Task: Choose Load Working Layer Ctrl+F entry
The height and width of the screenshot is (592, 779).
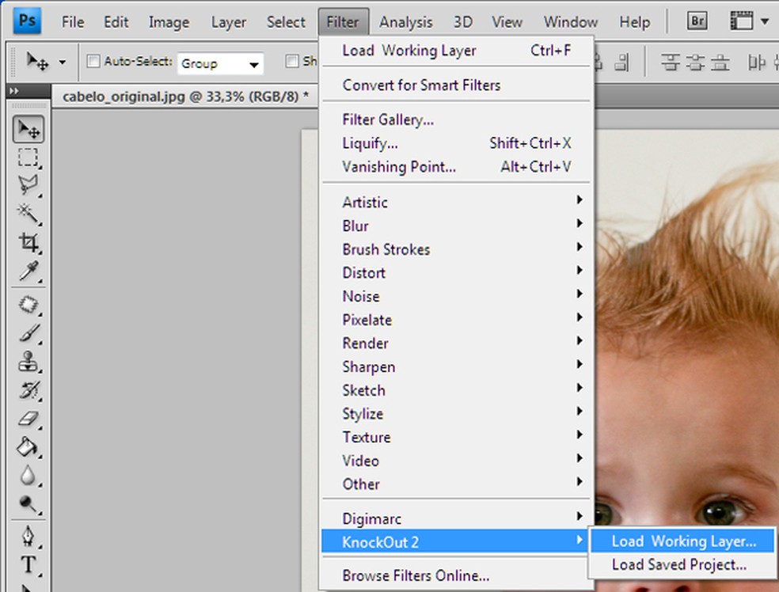Action: click(456, 51)
